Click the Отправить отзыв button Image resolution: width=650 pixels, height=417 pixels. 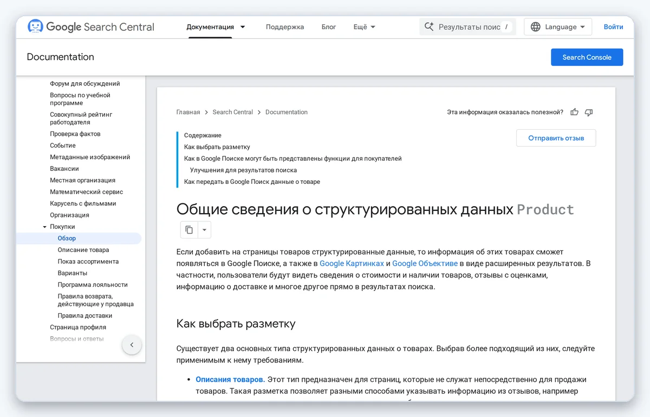(x=556, y=138)
